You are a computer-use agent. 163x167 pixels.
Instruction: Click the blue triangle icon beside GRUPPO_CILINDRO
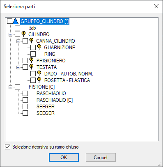[x=15, y=21]
